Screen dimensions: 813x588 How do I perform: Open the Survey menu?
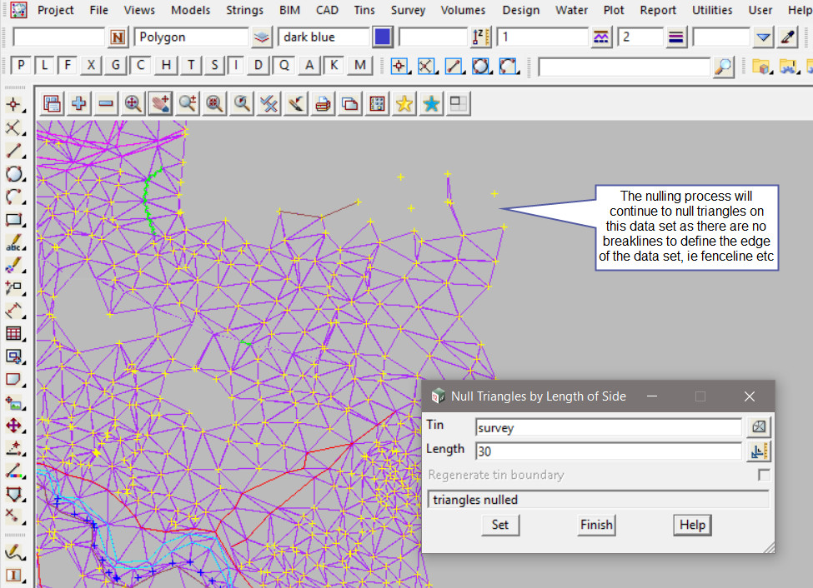(x=408, y=10)
